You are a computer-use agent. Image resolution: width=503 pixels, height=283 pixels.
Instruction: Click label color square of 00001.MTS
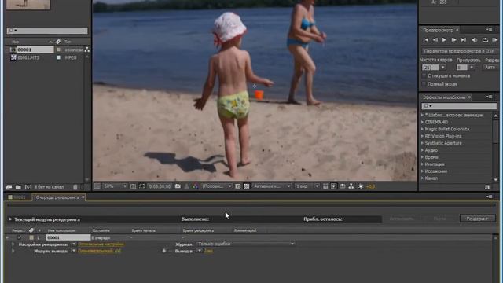pyautogui.click(x=58, y=57)
